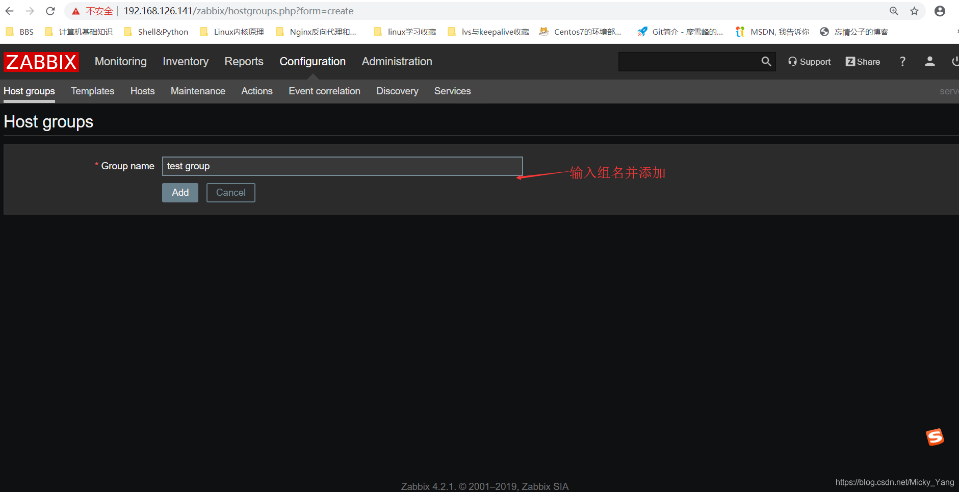959x492 pixels.
Task: Open the Chrome profile avatar icon
Action: 940,11
